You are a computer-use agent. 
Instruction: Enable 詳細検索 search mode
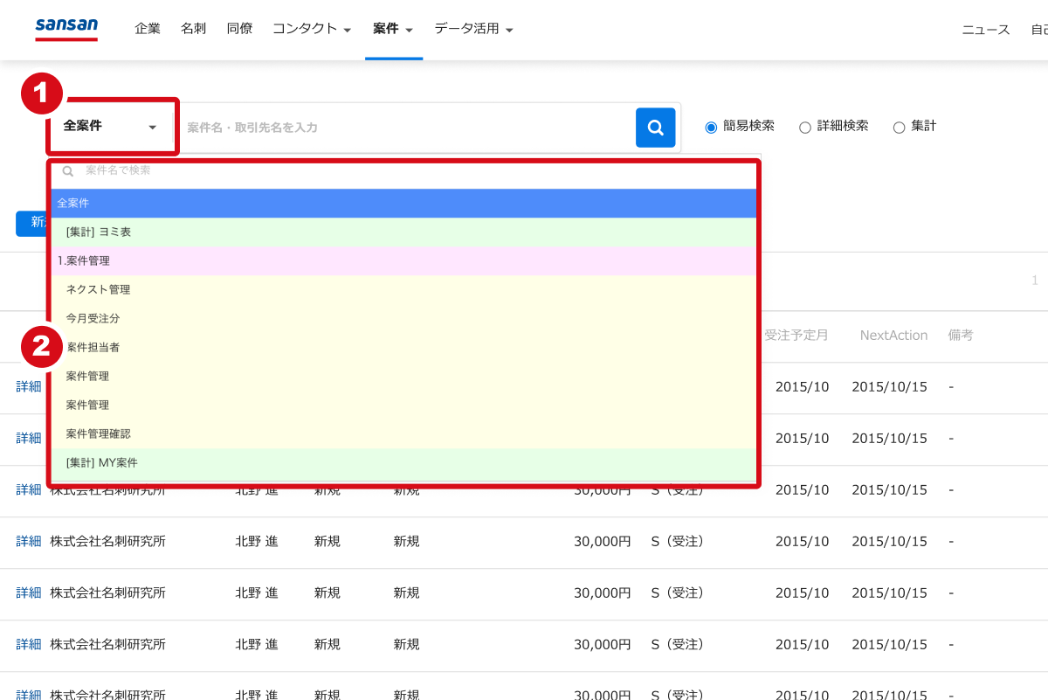(x=804, y=127)
